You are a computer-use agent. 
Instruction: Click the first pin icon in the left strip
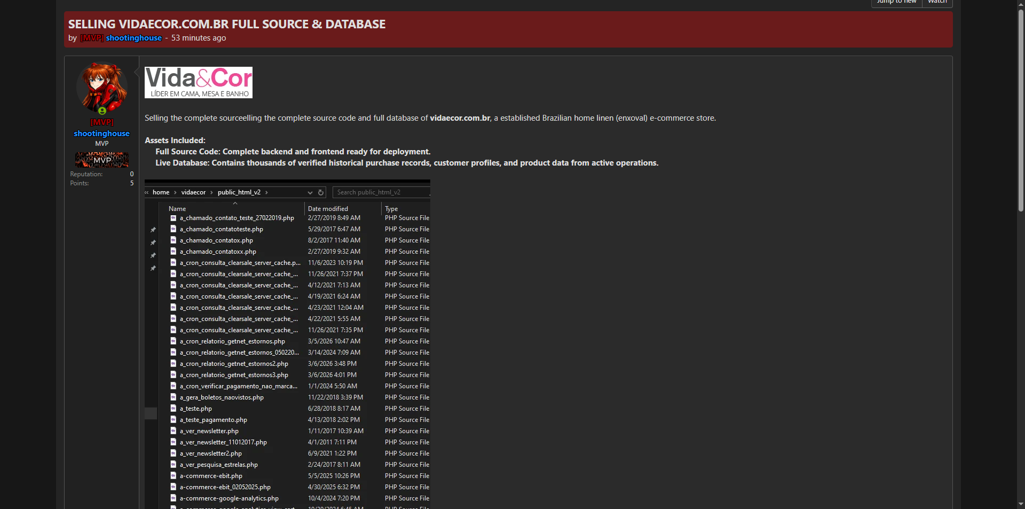click(153, 230)
